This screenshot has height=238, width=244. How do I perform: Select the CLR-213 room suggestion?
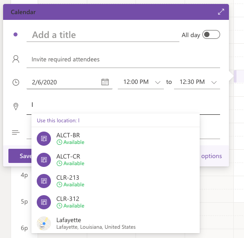116,181
